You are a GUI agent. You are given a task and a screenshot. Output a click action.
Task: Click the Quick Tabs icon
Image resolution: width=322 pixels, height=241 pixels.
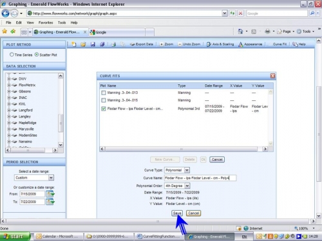point(24,32)
